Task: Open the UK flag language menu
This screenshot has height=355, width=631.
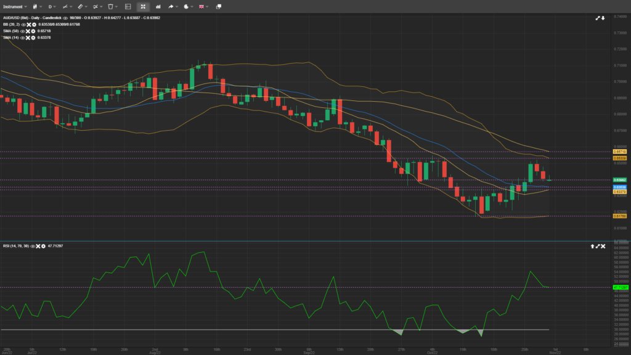Action: (203, 6)
